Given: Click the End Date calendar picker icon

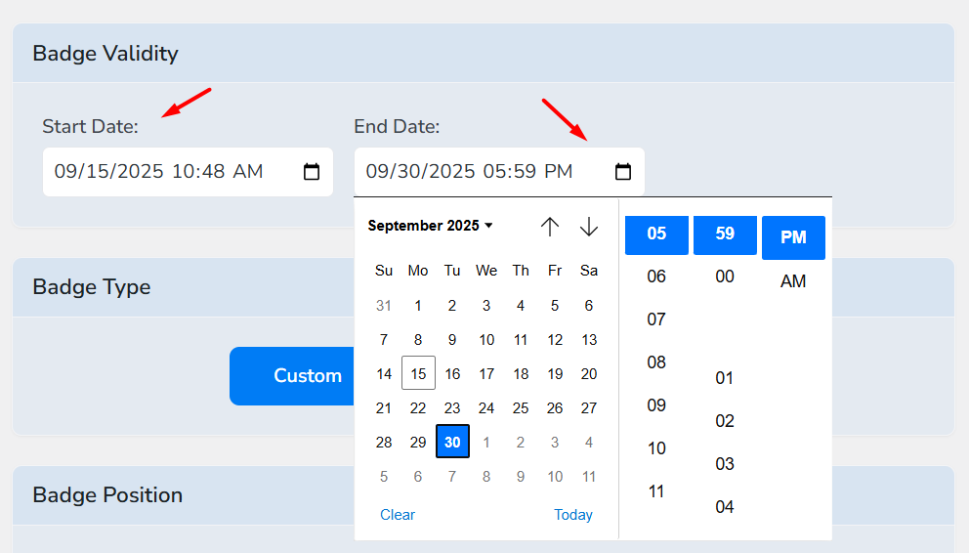Looking at the screenshot, I should (623, 172).
